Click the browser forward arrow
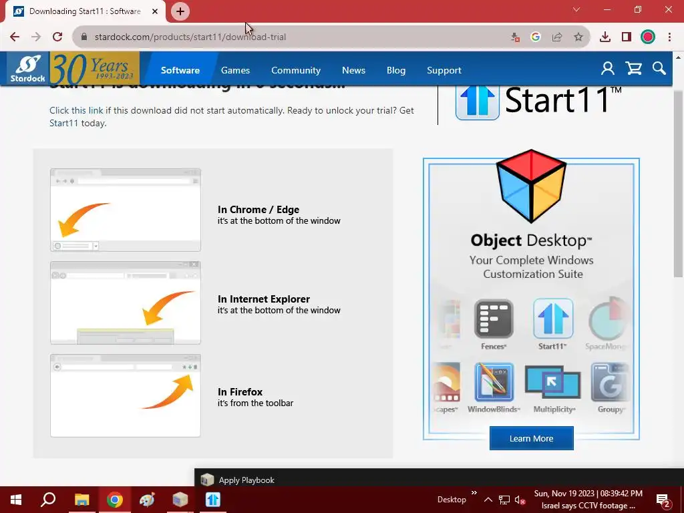684x513 pixels. (36, 37)
